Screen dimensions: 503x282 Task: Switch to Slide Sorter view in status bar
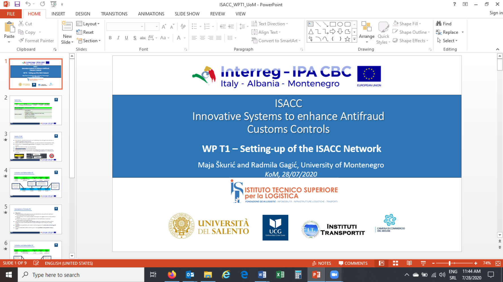[395, 263]
